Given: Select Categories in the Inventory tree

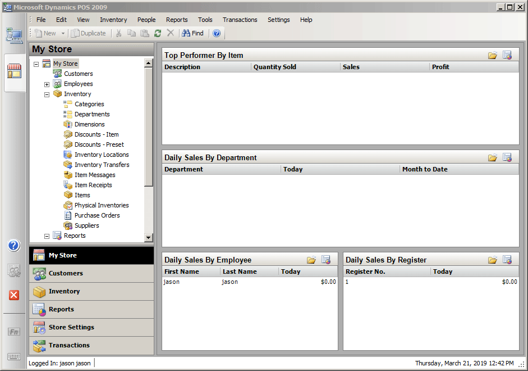Looking at the screenshot, I should [89, 104].
